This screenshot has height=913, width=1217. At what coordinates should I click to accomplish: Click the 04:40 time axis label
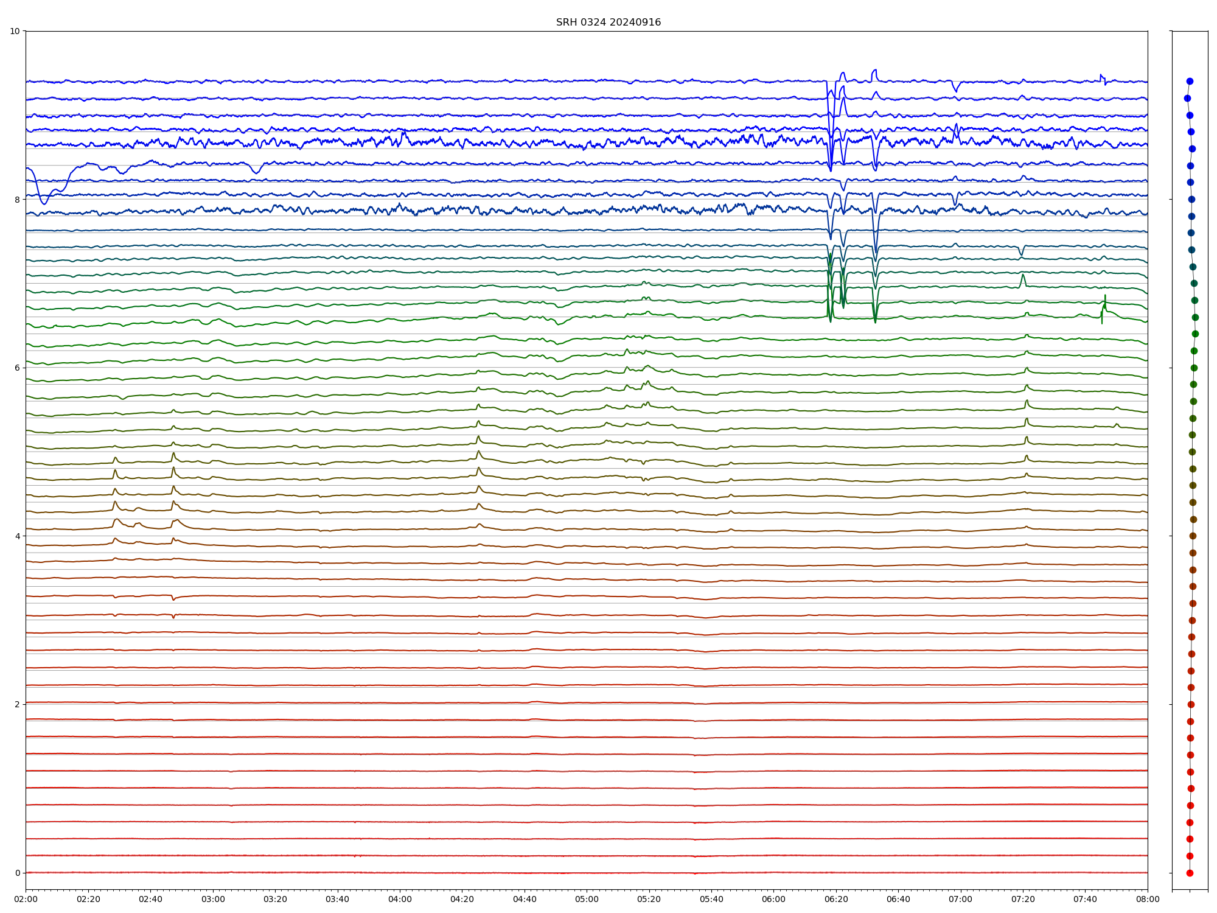coord(525,899)
